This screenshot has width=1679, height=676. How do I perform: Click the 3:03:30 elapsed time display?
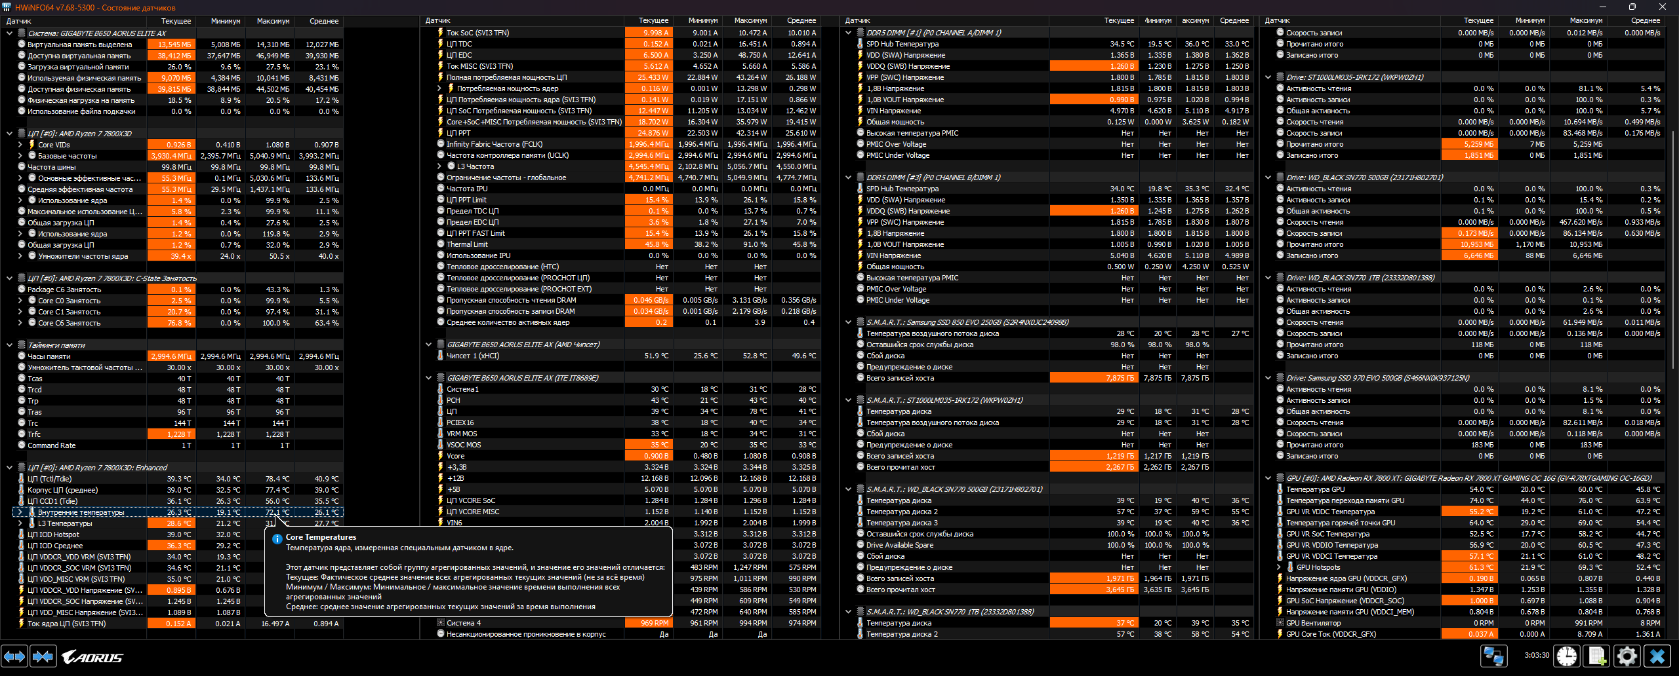click(x=1537, y=656)
